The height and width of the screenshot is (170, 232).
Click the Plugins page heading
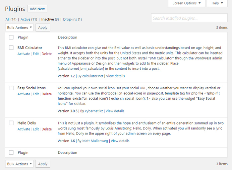point(15,9)
